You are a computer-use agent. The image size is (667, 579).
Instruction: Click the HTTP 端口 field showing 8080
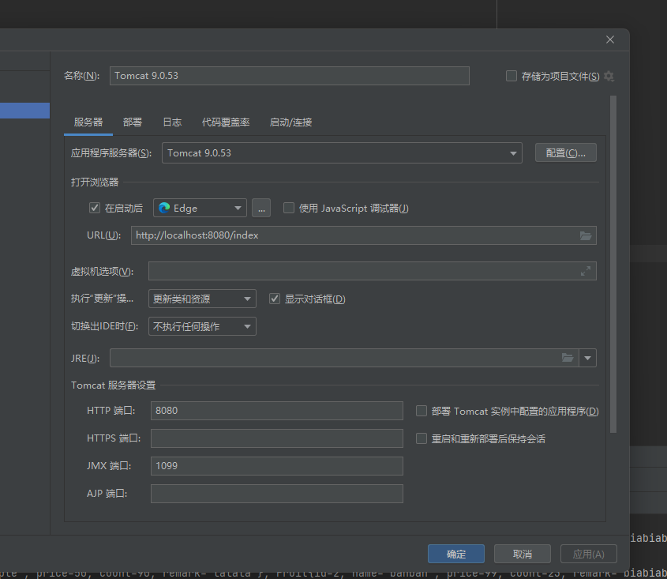pos(277,411)
